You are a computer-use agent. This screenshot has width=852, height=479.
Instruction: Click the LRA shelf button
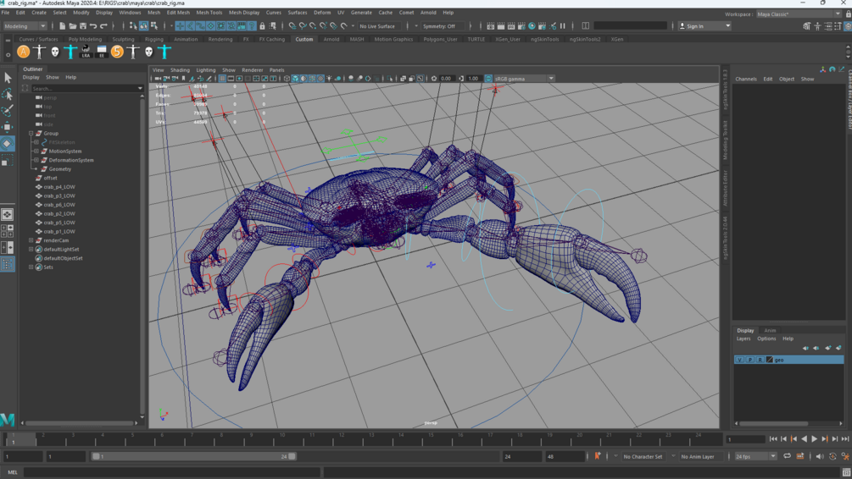[x=86, y=52]
